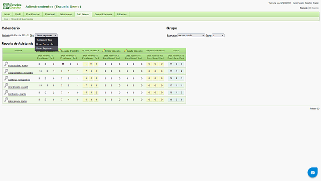Click the Grades Garden logo
Viewport: 321px width, 181px height.
12,6
